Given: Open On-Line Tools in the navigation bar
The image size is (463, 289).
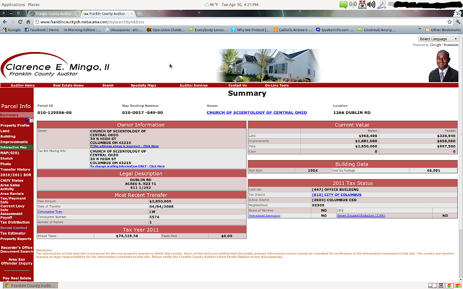Looking at the screenshot, I should click(277, 86).
